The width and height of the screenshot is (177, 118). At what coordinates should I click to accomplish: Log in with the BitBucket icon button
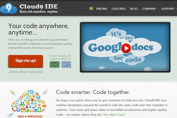(66, 64)
